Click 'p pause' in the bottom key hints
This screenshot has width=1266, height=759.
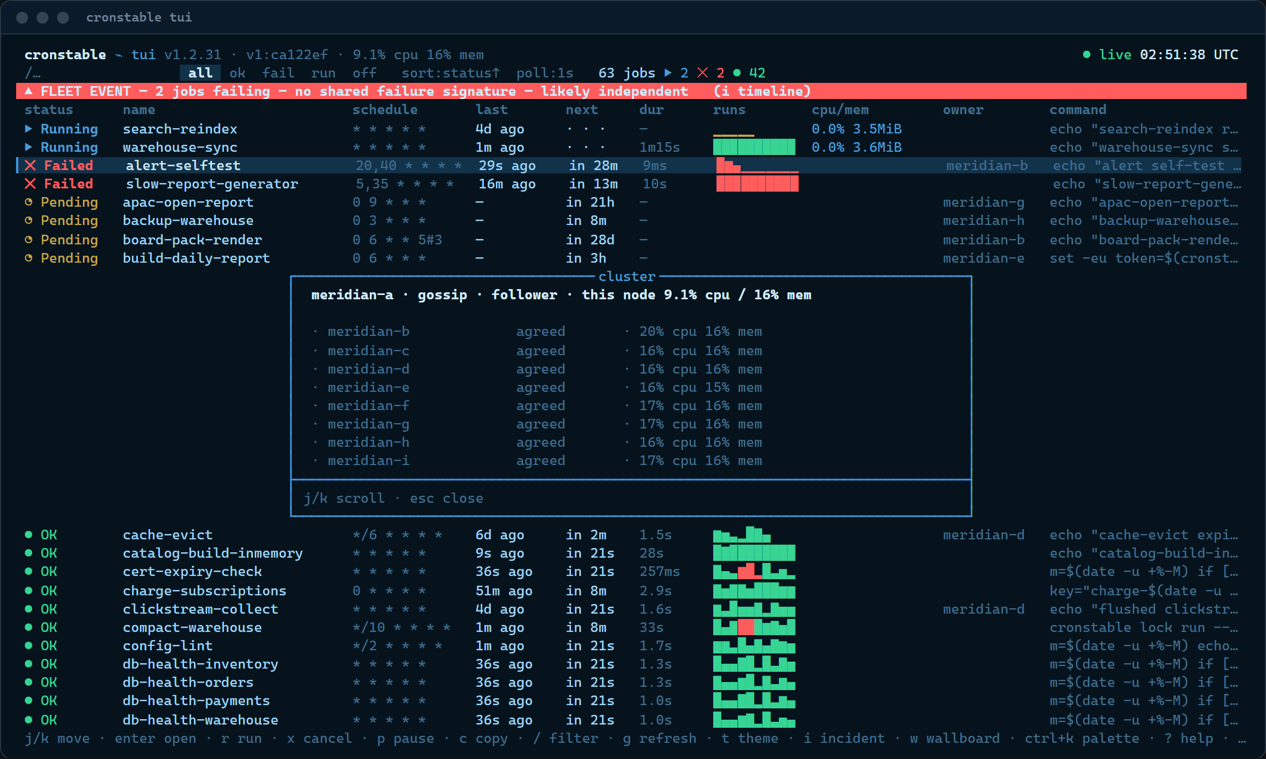[405, 738]
